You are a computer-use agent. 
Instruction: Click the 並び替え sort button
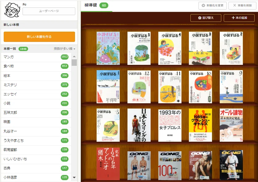206,18
